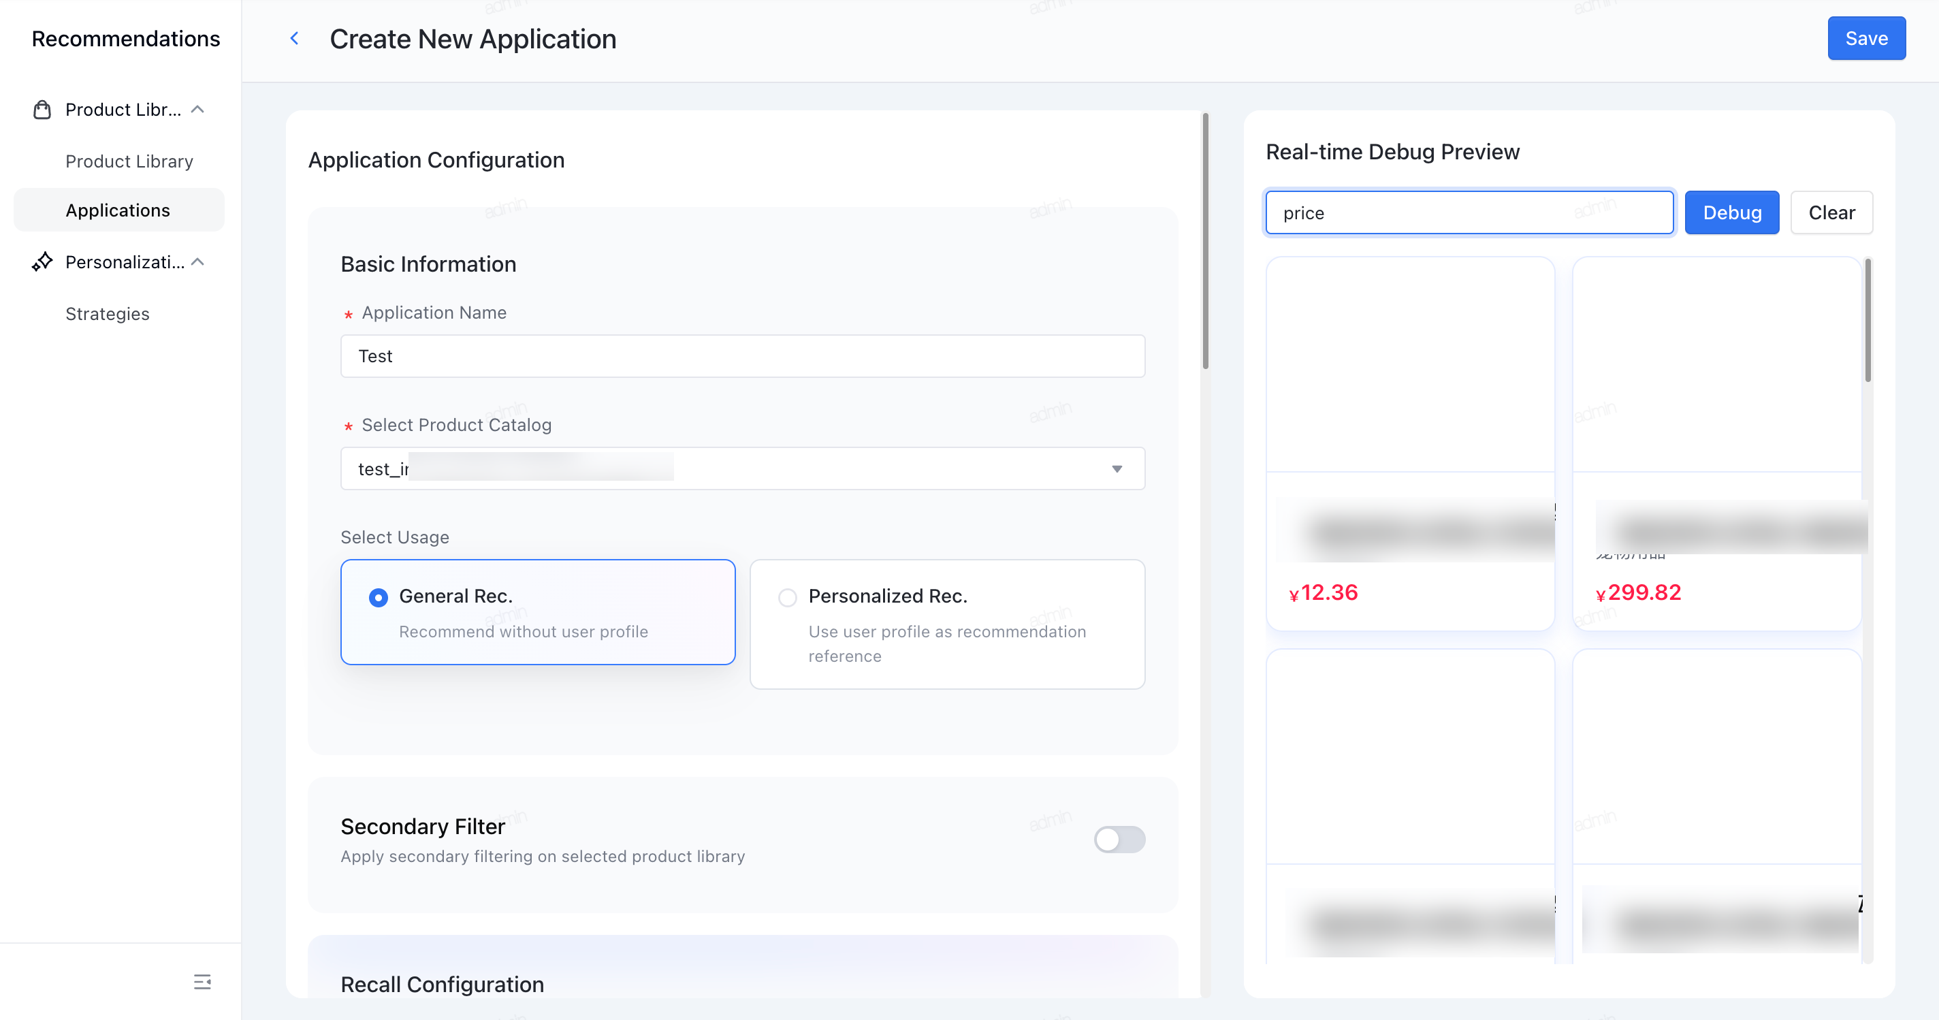Collapse the Personalization group chevron
The image size is (1939, 1020).
[198, 261]
